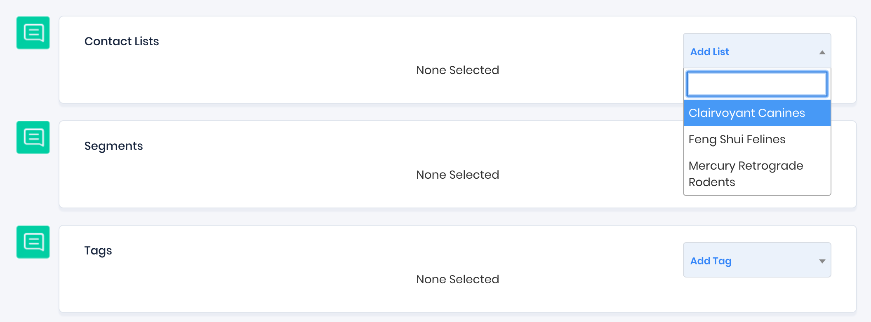Click None Selected in the Tags card
The width and height of the screenshot is (871, 322).
[457, 280]
